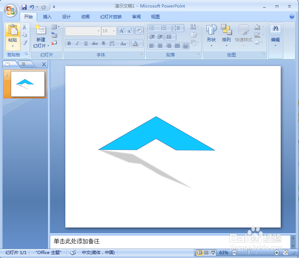Viewport: 299px width, 258px height.
Task: Toggle Underline formatting
Action: (86, 43)
